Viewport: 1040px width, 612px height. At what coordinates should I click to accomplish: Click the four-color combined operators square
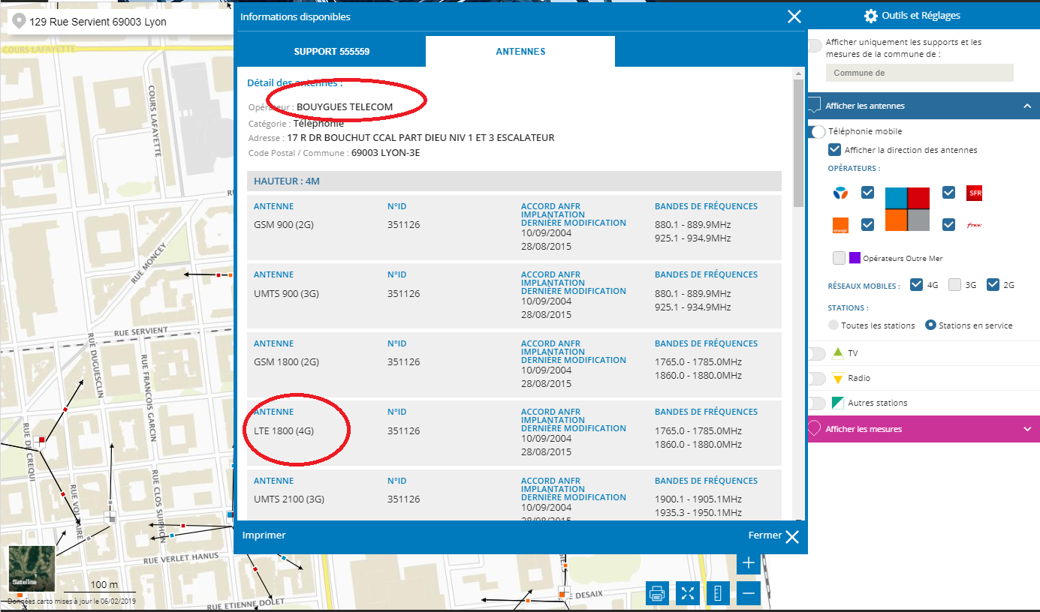tap(908, 208)
